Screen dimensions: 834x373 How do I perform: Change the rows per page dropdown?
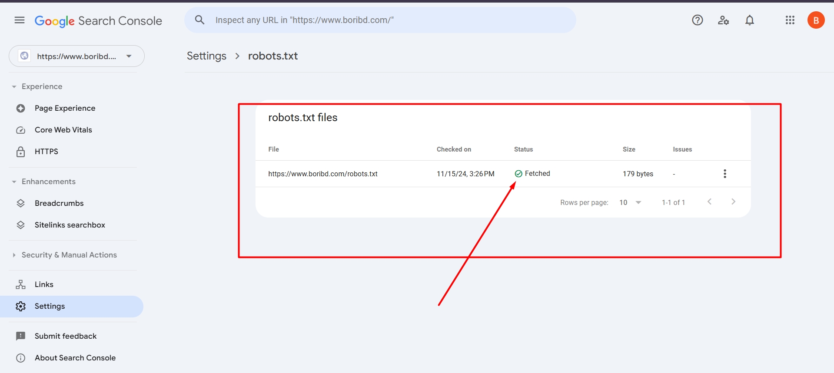[630, 202]
